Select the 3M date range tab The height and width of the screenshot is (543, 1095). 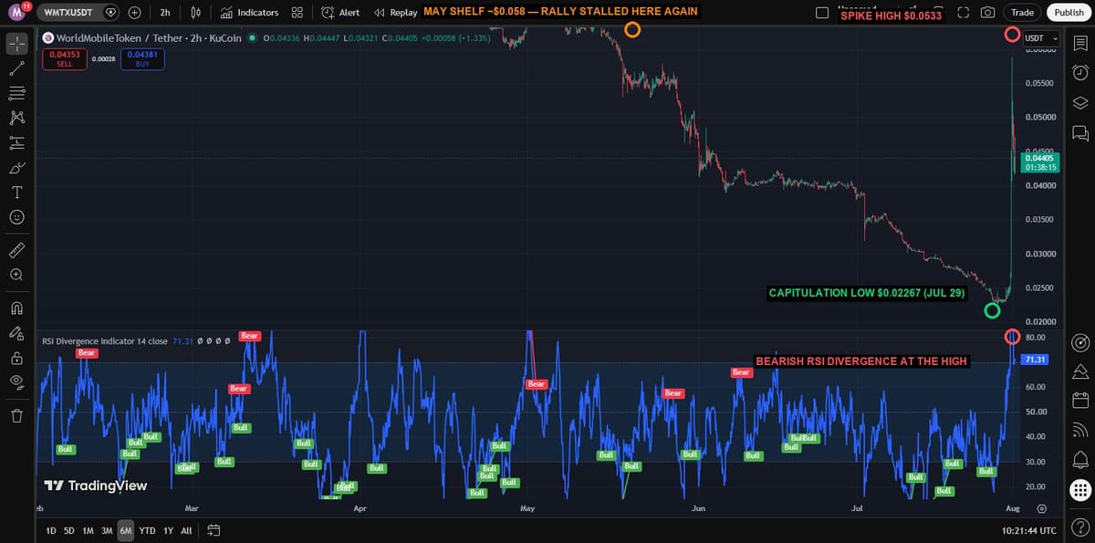(107, 530)
